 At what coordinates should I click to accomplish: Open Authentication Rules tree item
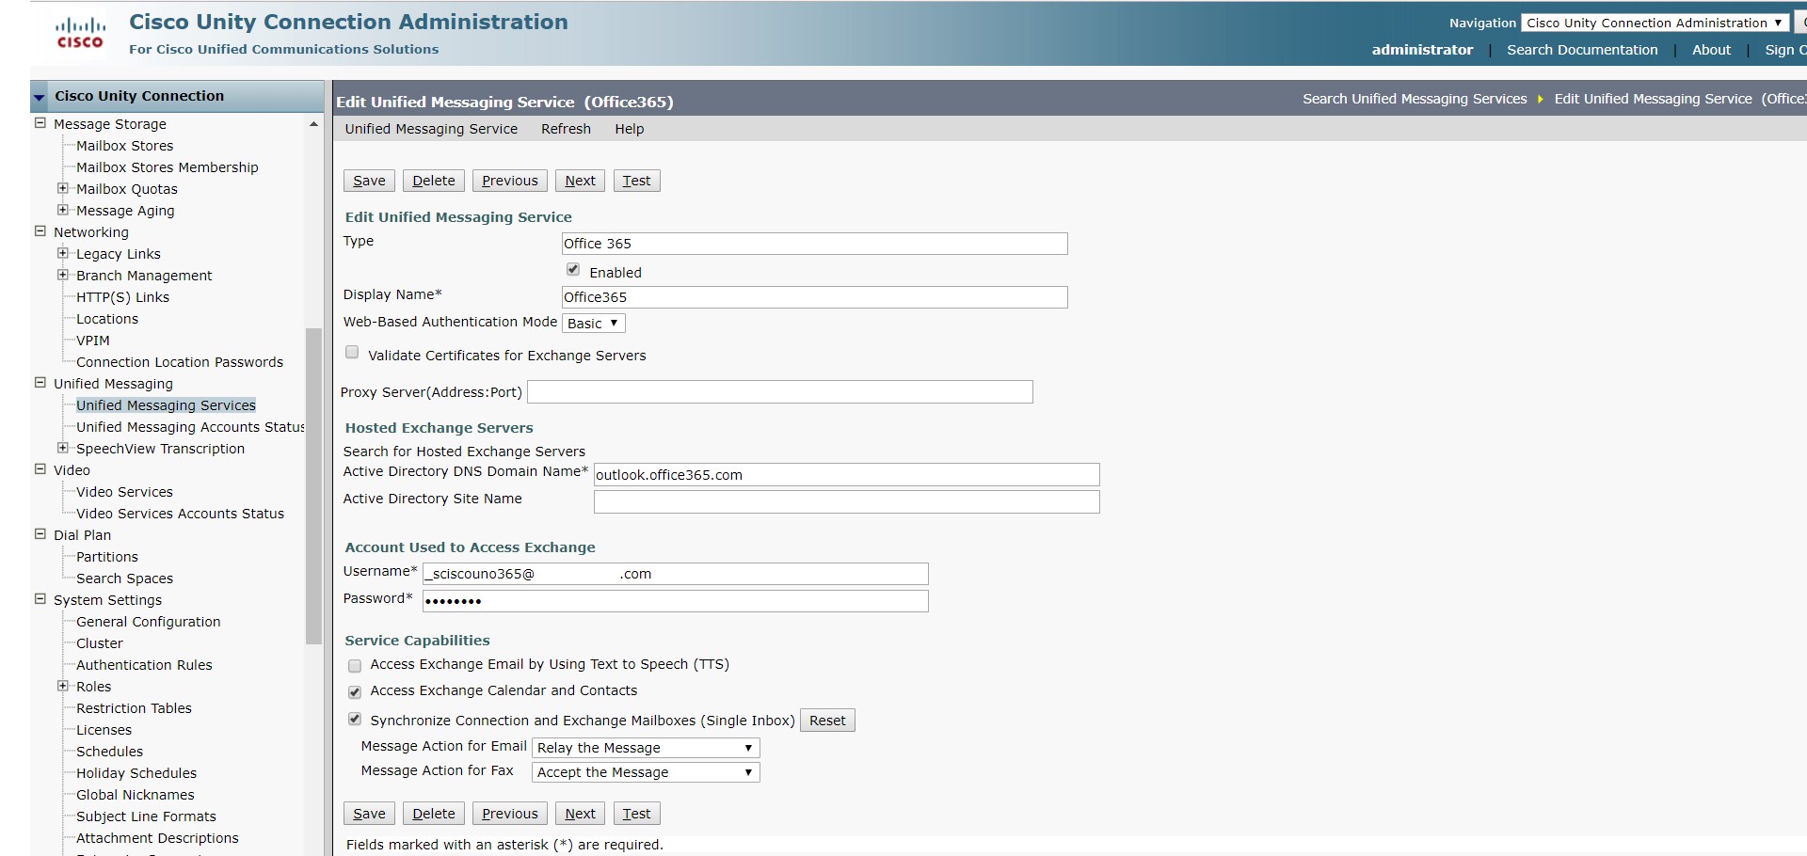[144, 665]
